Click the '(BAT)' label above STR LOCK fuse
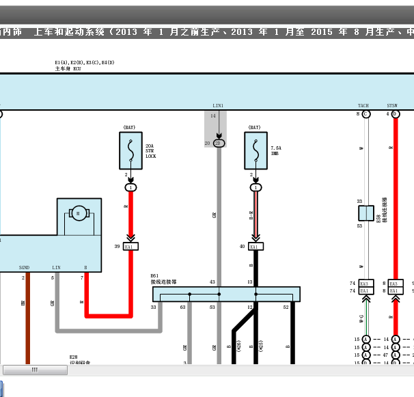414x397 pixels. coord(129,127)
